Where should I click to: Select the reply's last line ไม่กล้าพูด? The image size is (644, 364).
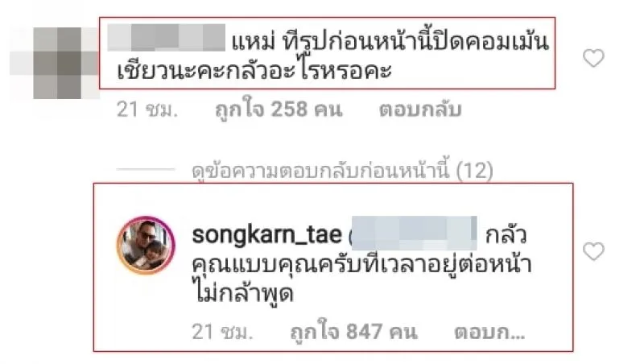click(x=243, y=293)
